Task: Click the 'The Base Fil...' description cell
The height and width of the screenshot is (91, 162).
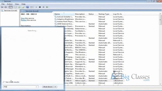Action: [x=80, y=45]
